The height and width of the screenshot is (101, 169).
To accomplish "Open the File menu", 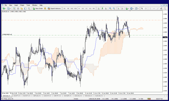I will (x=6, y=5).
